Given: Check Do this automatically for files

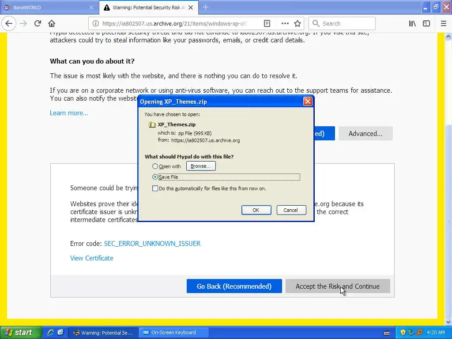Looking at the screenshot, I should tap(155, 188).
